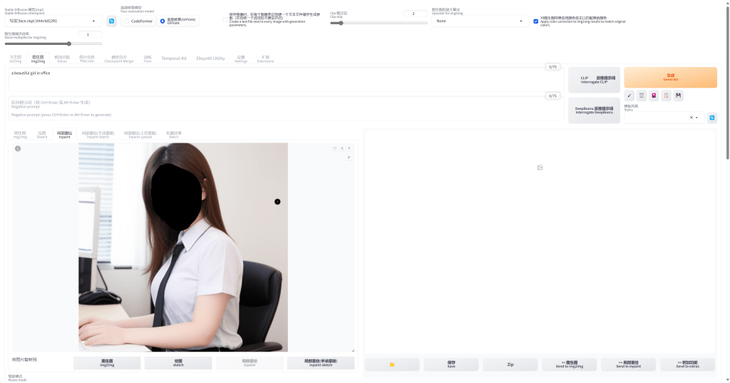Clear the prompt with the trash icon
The width and height of the screenshot is (730, 383).
coord(642,96)
